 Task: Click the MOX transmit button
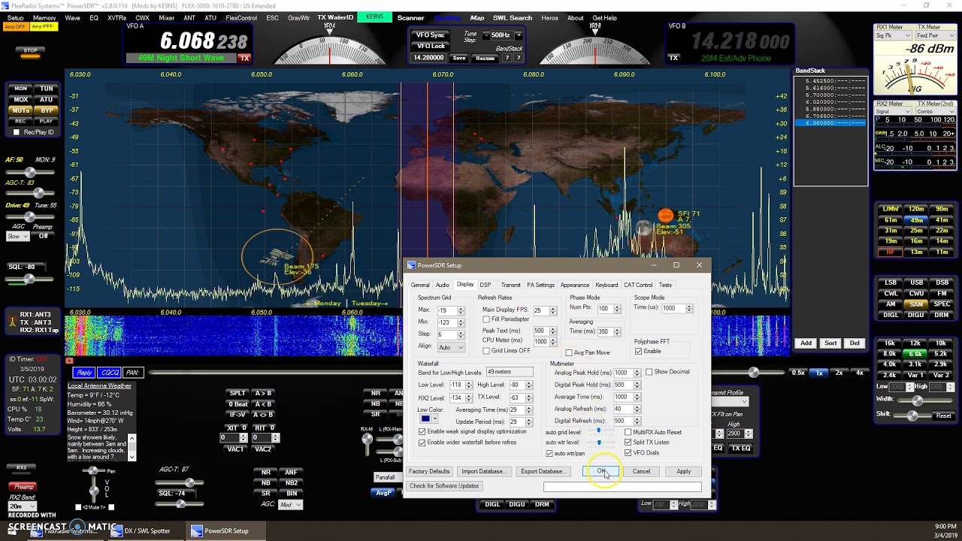pyautogui.click(x=21, y=99)
